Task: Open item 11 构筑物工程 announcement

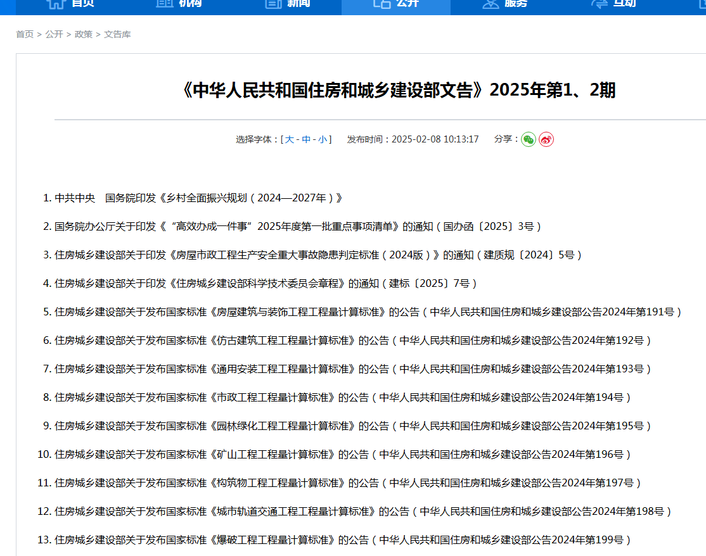Action: pyautogui.click(x=347, y=483)
